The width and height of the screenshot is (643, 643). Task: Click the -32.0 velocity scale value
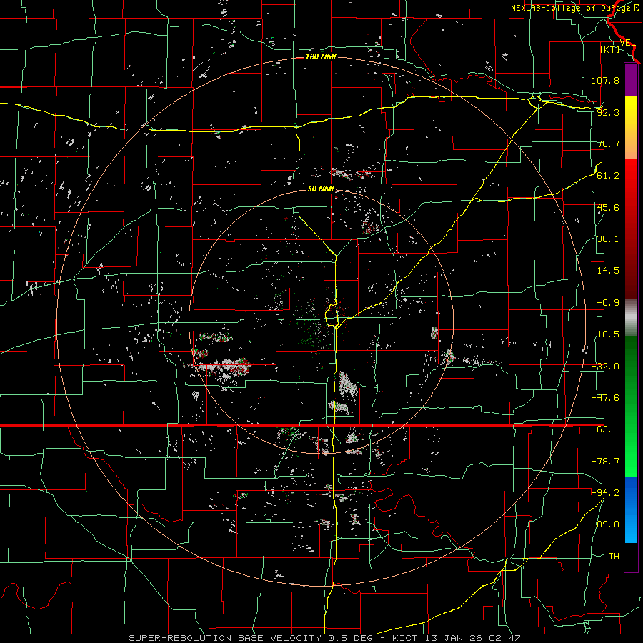[605, 367]
